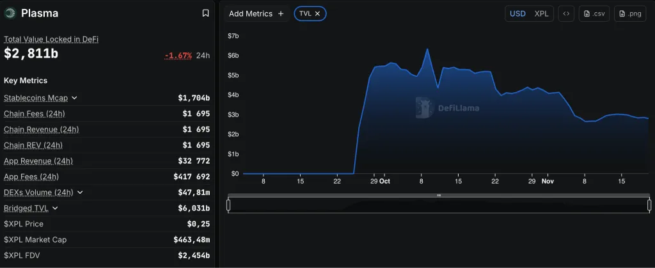Click the plus icon in Add Metrics
This screenshot has width=655, height=268.
pyautogui.click(x=281, y=13)
